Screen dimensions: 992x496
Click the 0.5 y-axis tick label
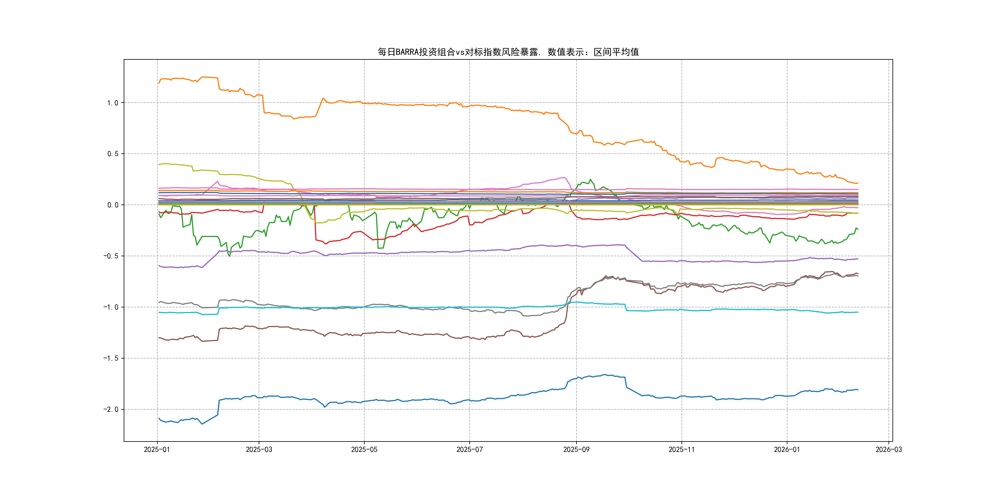(x=112, y=154)
